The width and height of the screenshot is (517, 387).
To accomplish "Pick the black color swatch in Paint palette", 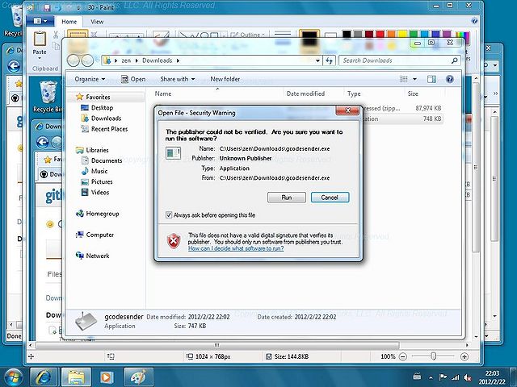I will coord(347,34).
